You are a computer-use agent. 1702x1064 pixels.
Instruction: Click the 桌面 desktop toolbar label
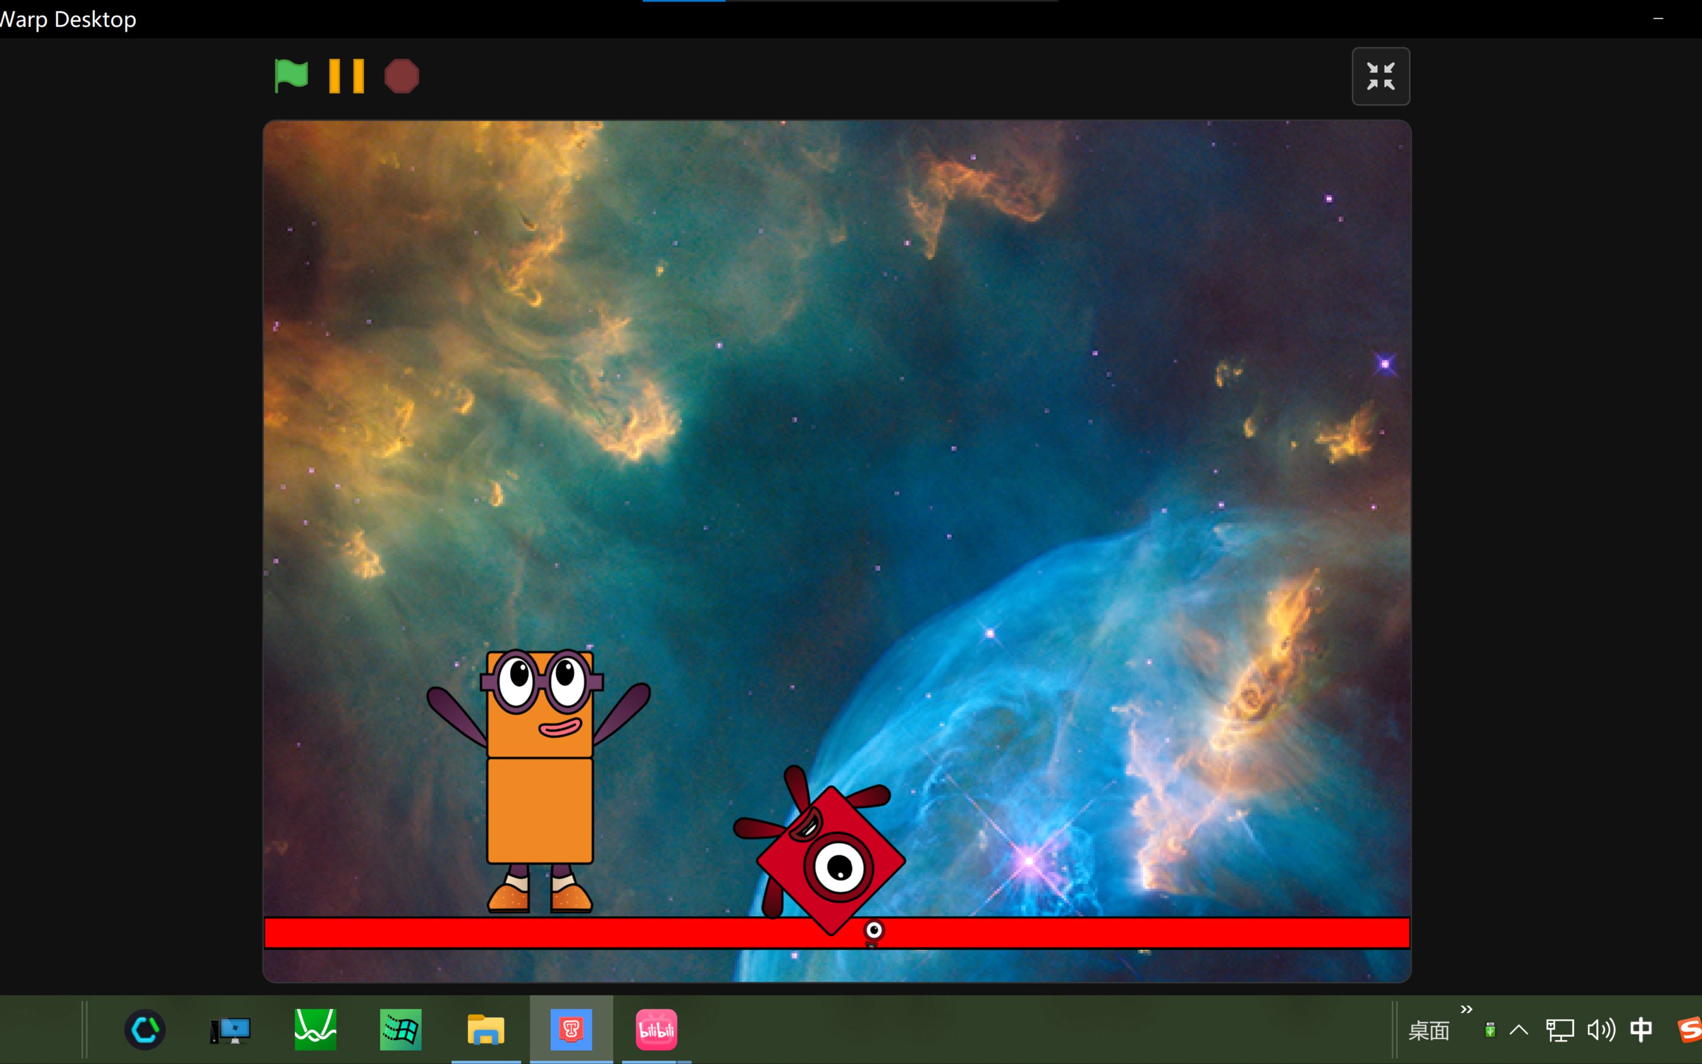[x=1429, y=1031]
